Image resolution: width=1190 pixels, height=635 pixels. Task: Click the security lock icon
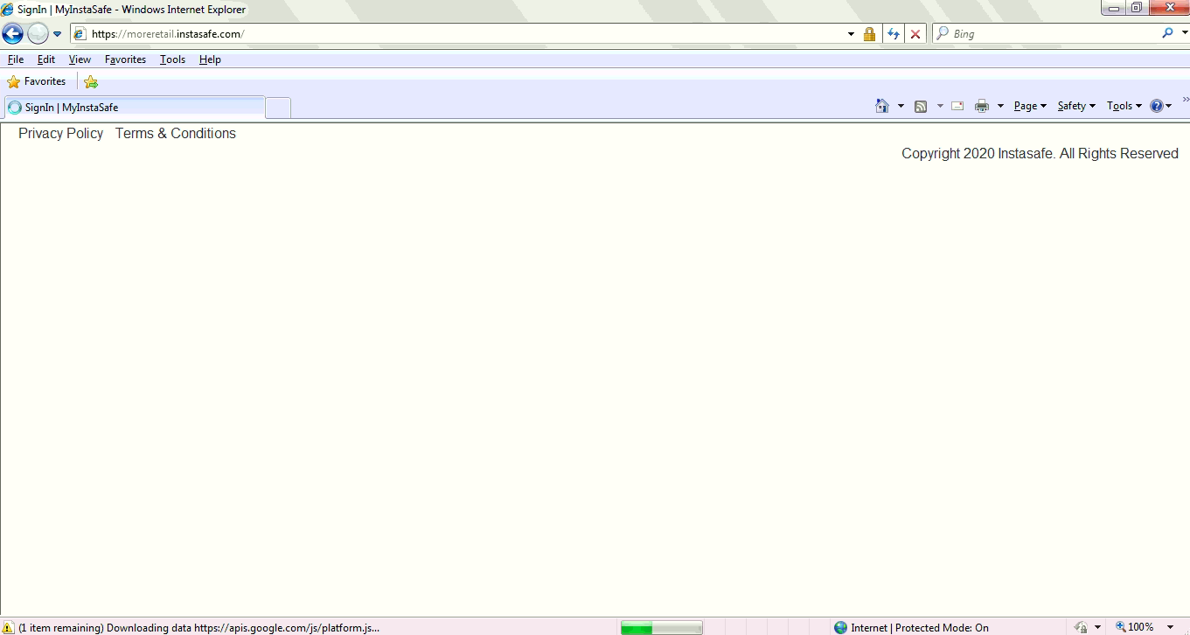869,34
